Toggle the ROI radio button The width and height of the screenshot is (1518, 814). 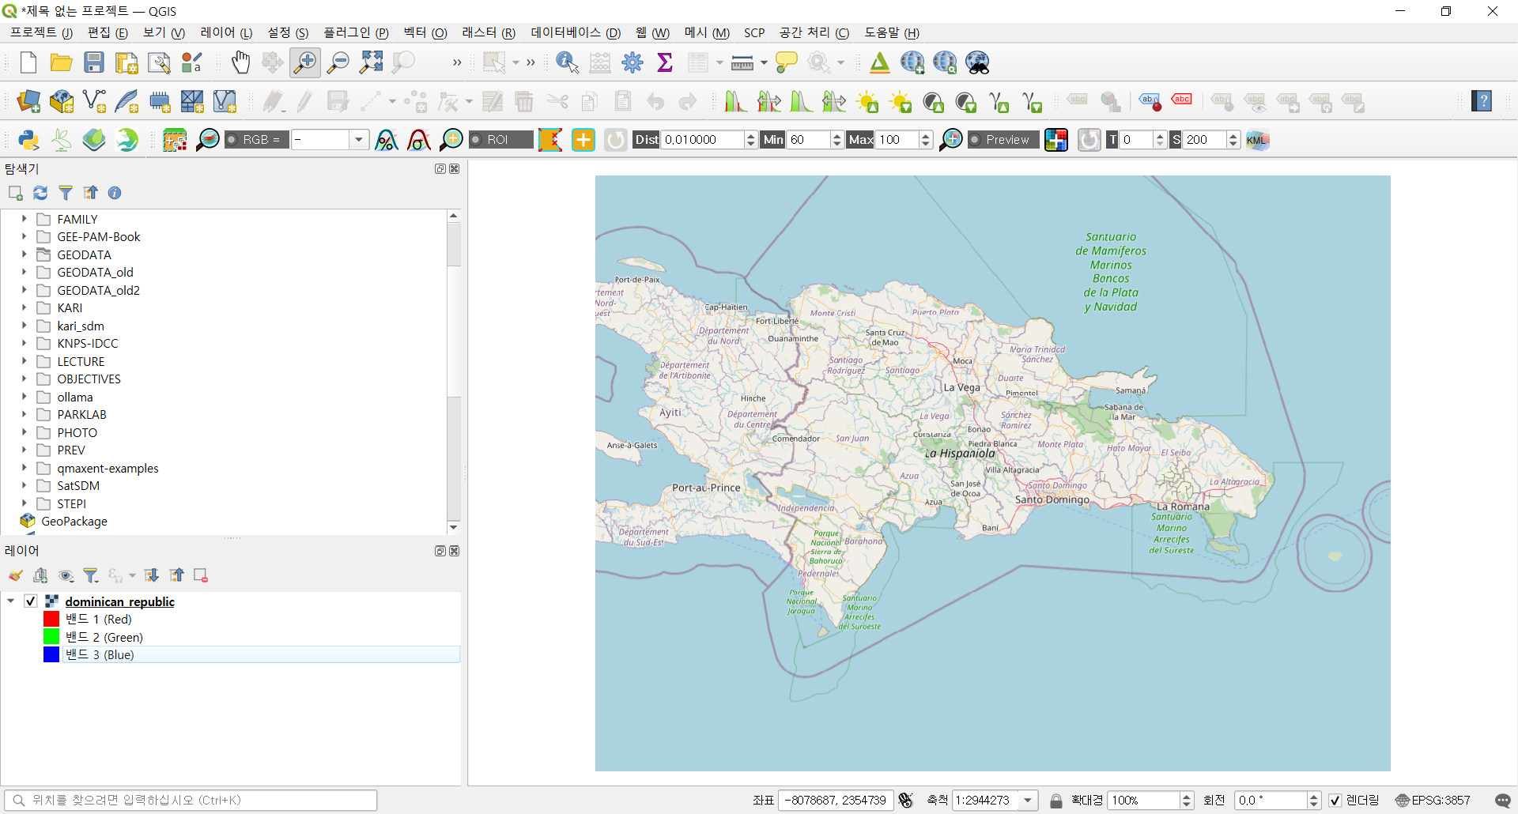[476, 140]
